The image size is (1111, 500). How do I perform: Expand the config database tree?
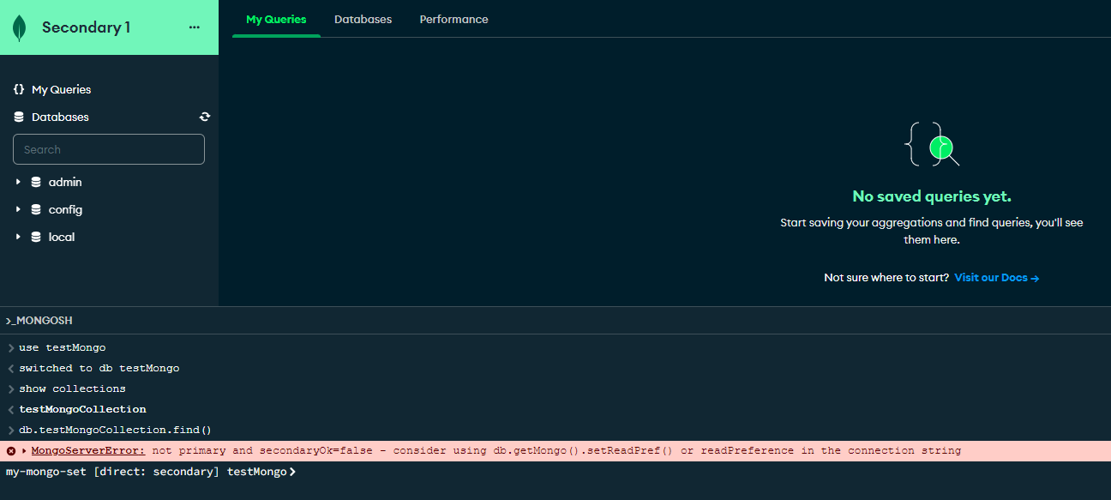point(18,209)
